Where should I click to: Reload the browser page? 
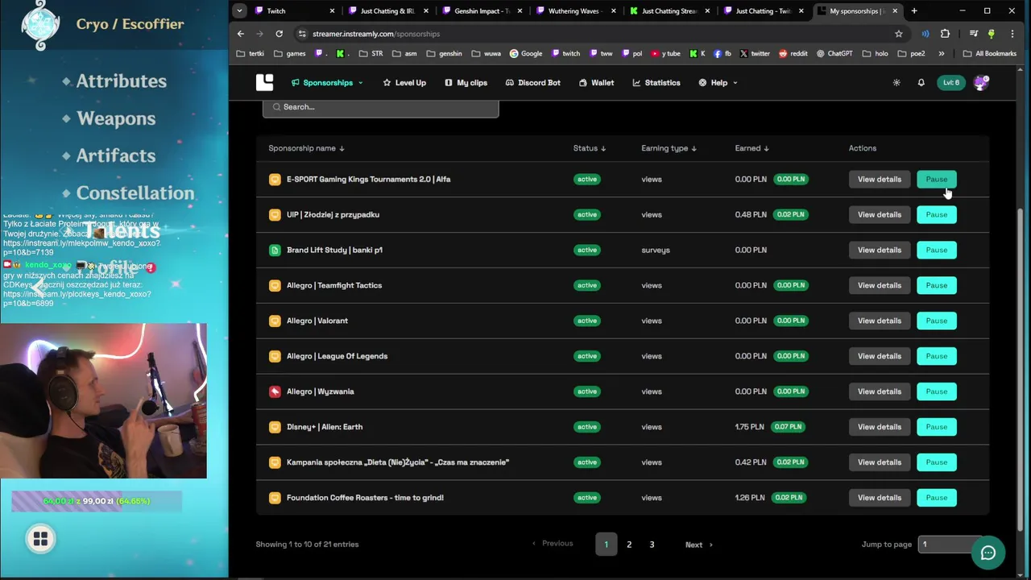[x=279, y=34]
